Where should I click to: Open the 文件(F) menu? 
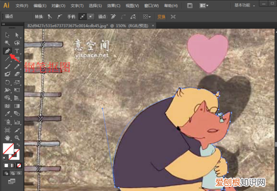point(21,6)
